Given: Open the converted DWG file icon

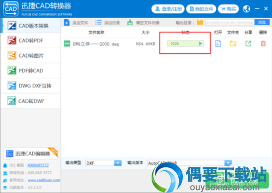Looking at the screenshot, I should coord(218,43).
